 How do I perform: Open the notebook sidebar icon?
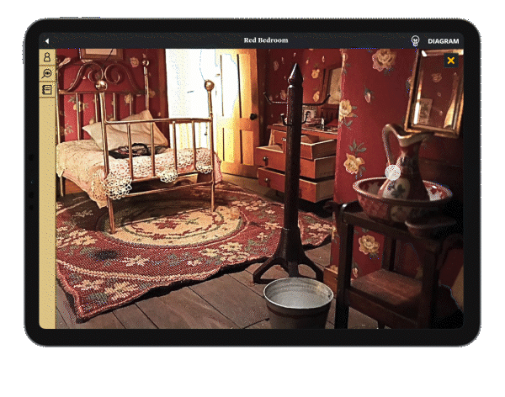coord(47,89)
